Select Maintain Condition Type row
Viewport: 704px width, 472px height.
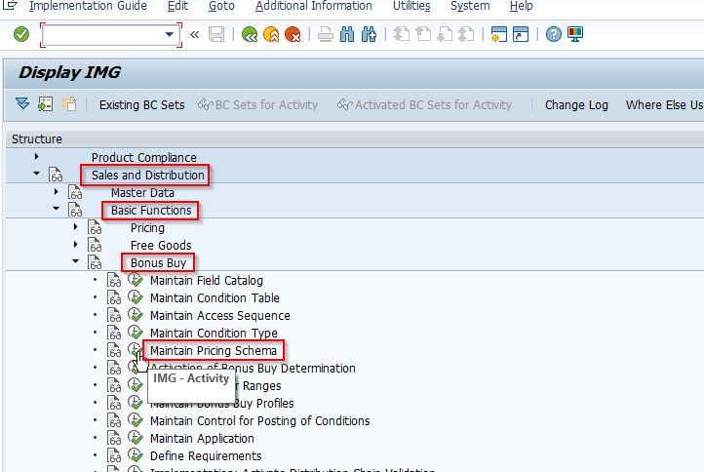214,333
